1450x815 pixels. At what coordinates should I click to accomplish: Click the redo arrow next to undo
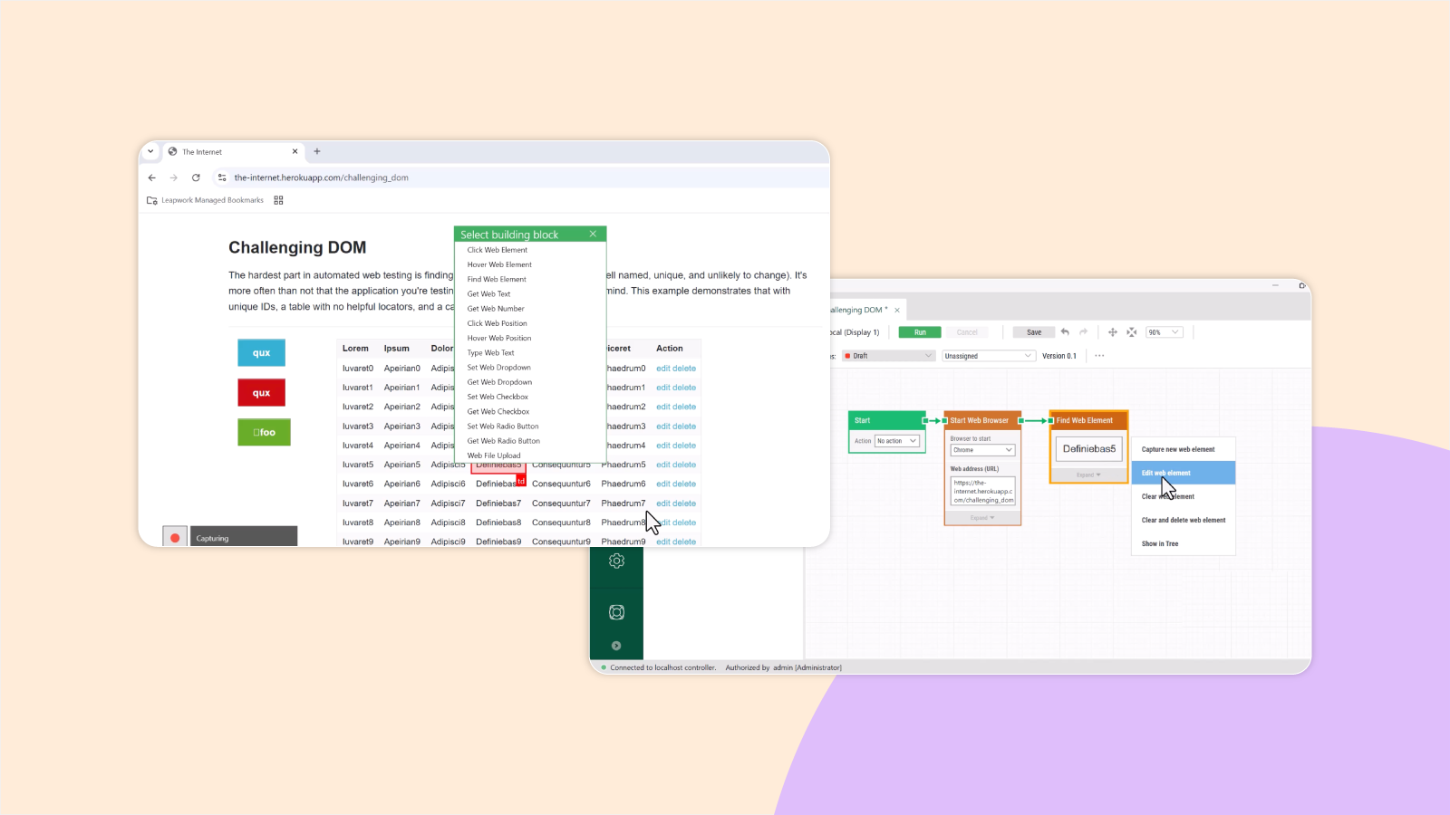coord(1083,332)
